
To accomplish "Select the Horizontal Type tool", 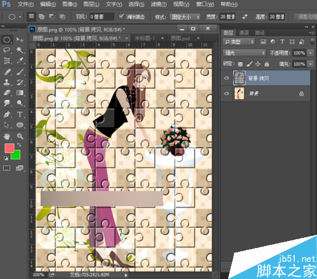I will click(x=20, y=115).
